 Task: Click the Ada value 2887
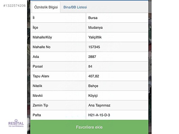pyautogui.click(x=92, y=57)
